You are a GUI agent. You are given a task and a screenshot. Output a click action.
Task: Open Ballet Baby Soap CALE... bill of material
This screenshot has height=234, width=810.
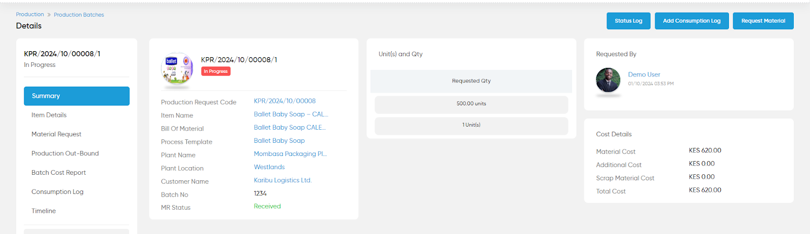coord(290,128)
